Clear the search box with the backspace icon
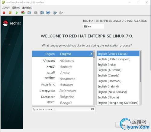The height and width of the screenshot is (132, 151). (92, 109)
